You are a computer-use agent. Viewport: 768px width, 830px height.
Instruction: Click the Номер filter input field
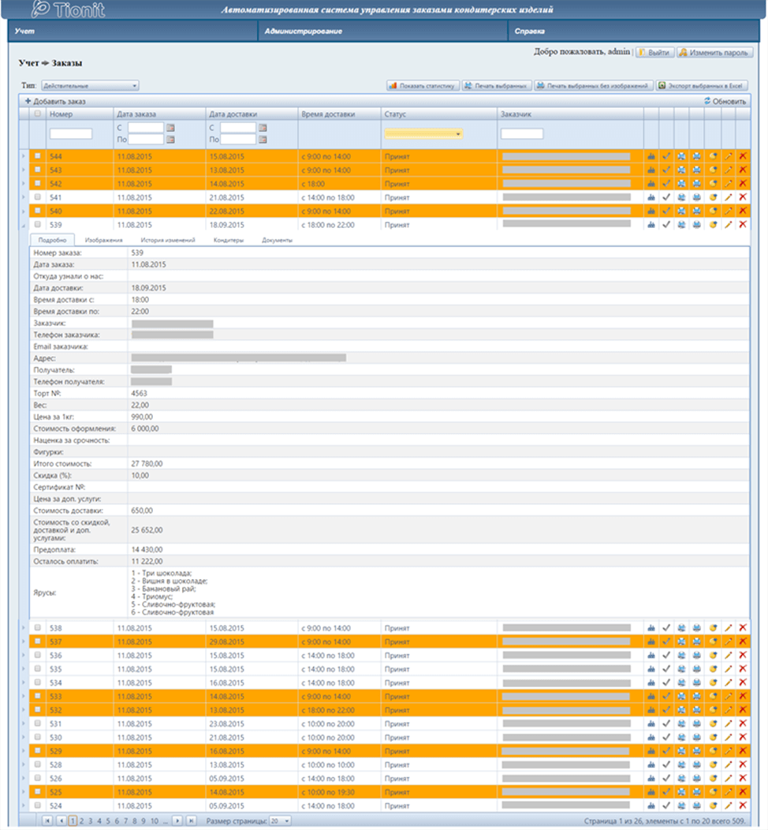coord(71,134)
